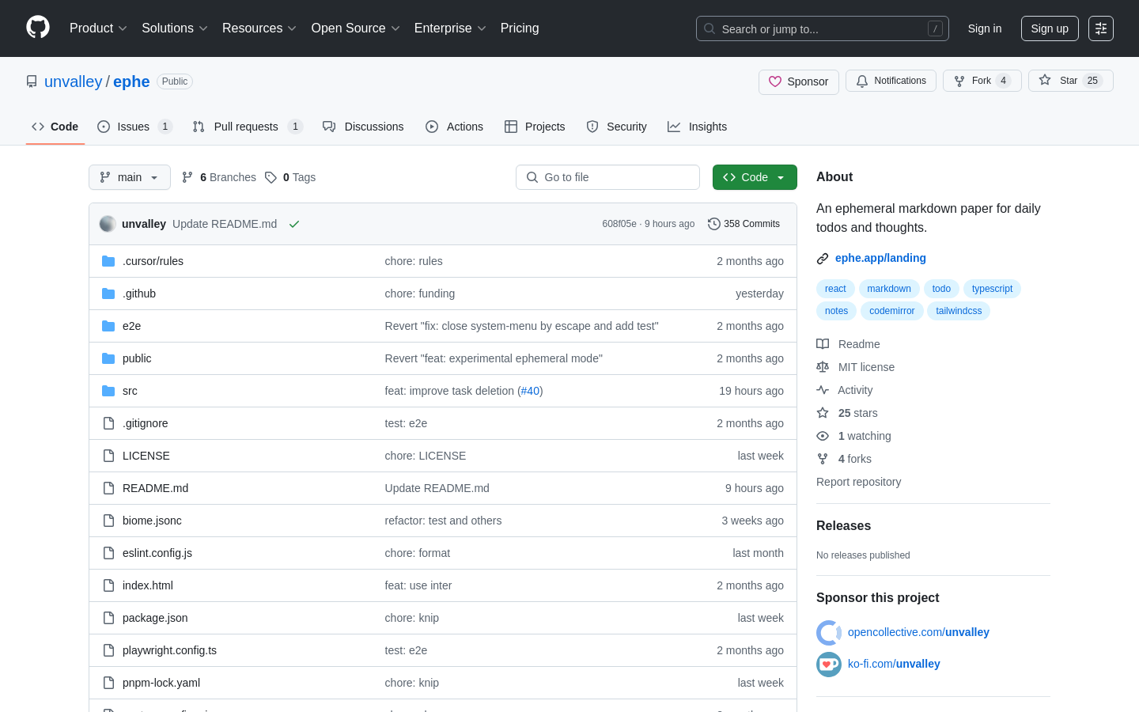Expand the Enterprise menu
Screen dimensions: 1139x712
pyautogui.click(x=450, y=28)
